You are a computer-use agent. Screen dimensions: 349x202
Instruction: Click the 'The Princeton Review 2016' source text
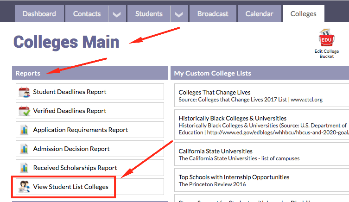click(212, 184)
